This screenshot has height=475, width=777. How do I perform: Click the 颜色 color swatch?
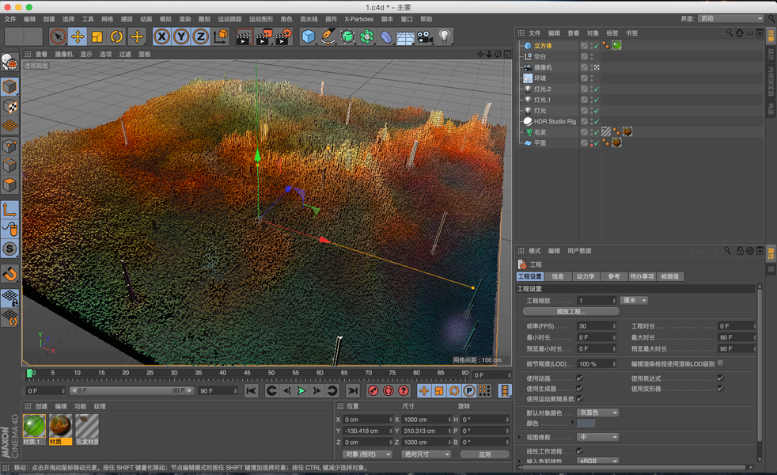coord(586,424)
